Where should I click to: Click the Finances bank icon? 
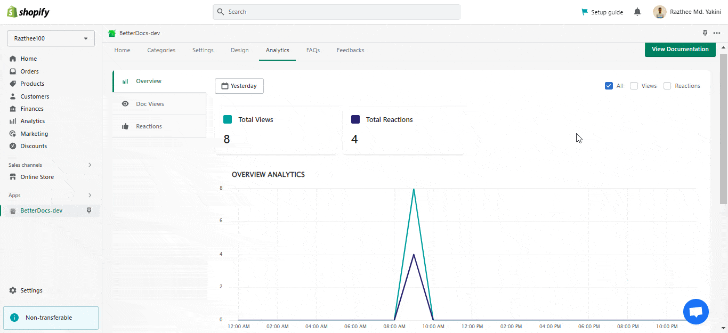(13, 109)
